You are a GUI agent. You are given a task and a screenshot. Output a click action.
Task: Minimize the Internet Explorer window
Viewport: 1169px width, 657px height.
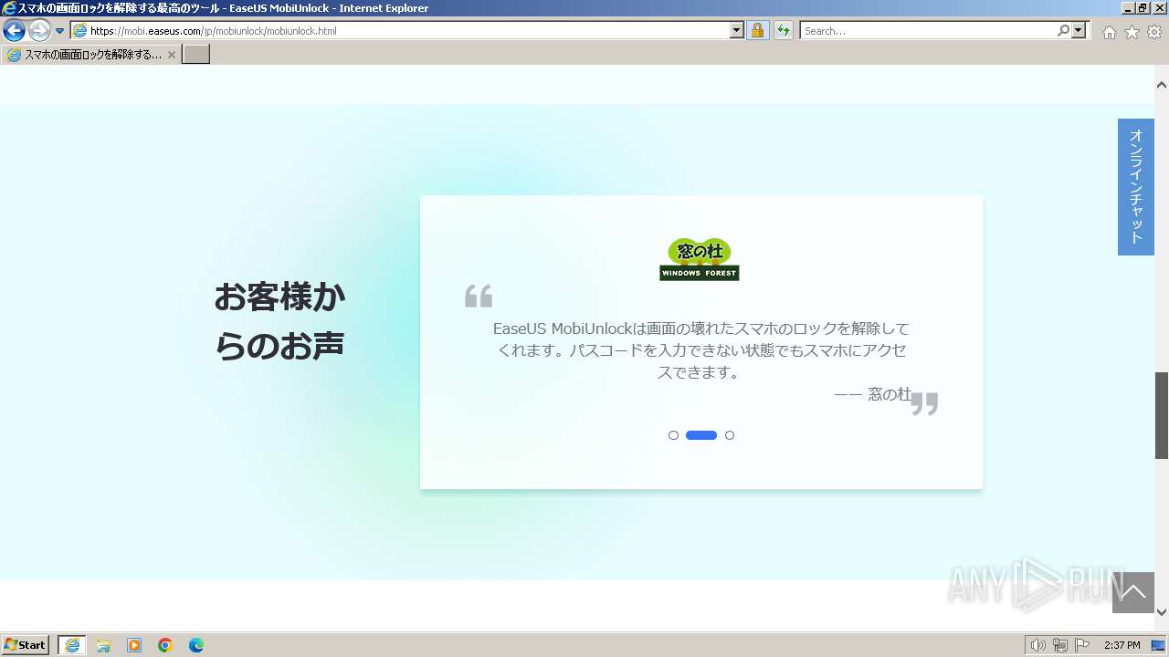1127,8
